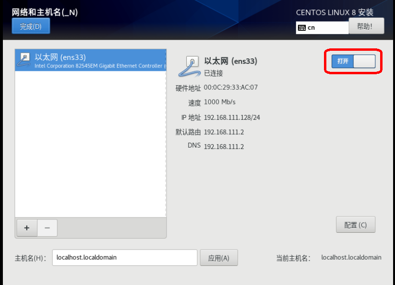Click the ethernet cable icon in device list
Image resolution: width=395 pixels, height=285 pixels.
[x=24, y=60]
